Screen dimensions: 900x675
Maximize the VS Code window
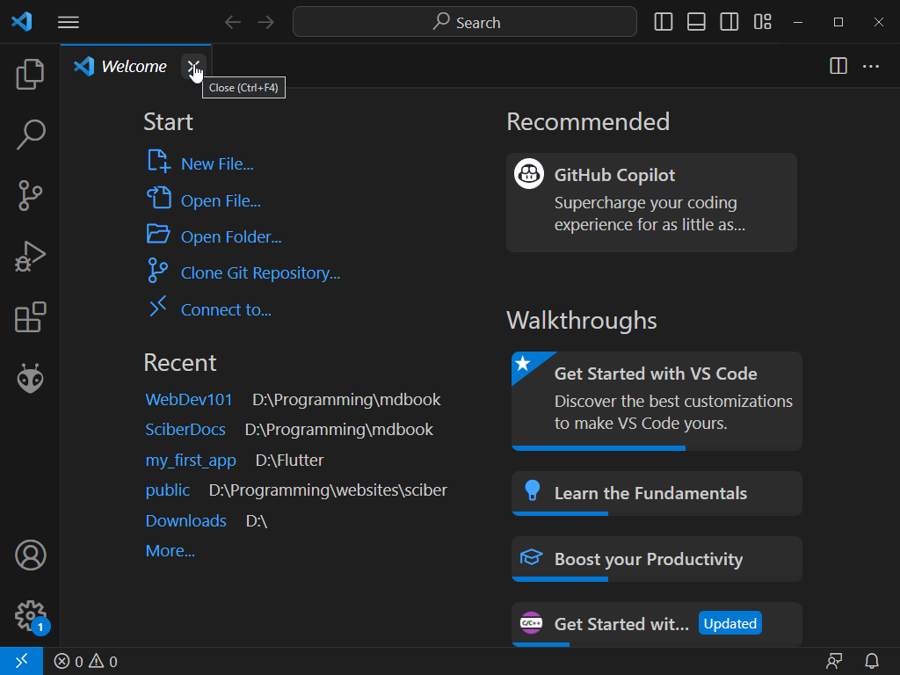(838, 22)
